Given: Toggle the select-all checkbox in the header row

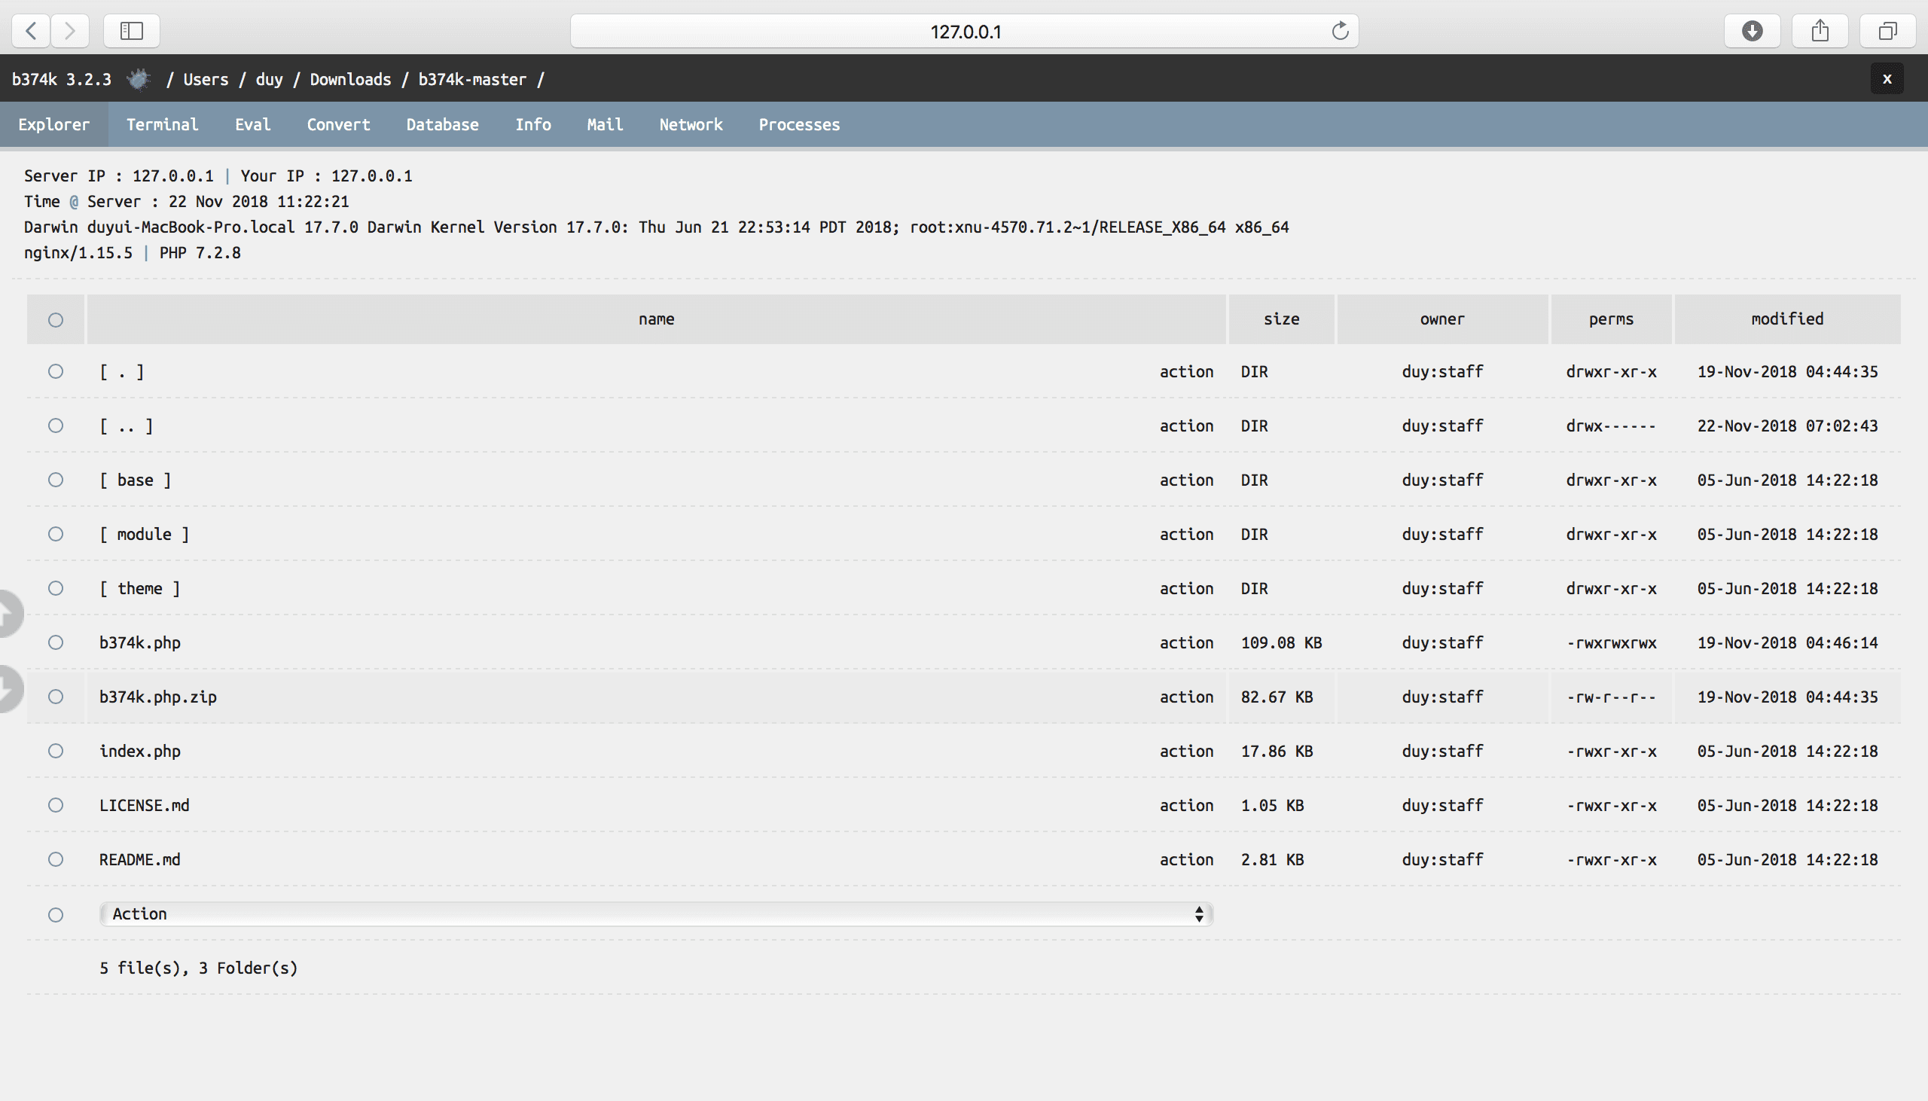Looking at the screenshot, I should 56,320.
